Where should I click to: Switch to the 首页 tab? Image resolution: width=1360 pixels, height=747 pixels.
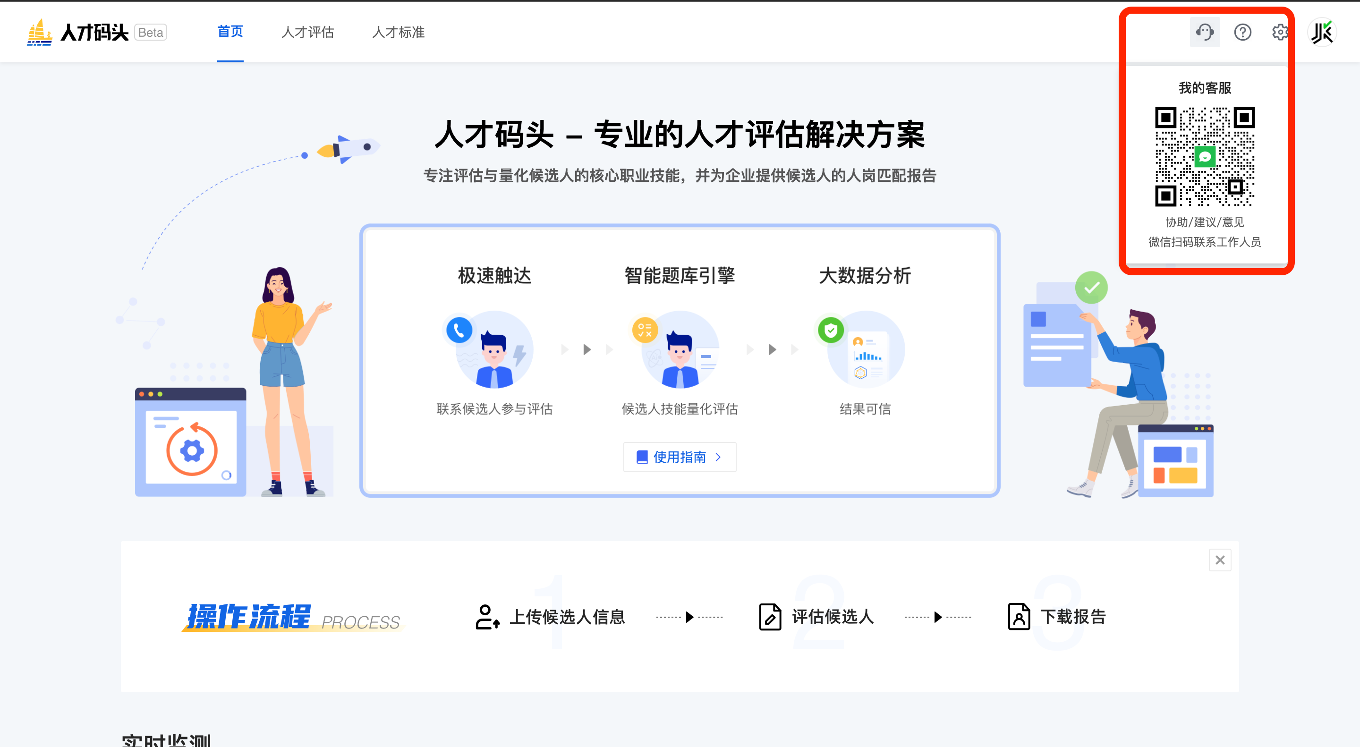[x=230, y=32]
